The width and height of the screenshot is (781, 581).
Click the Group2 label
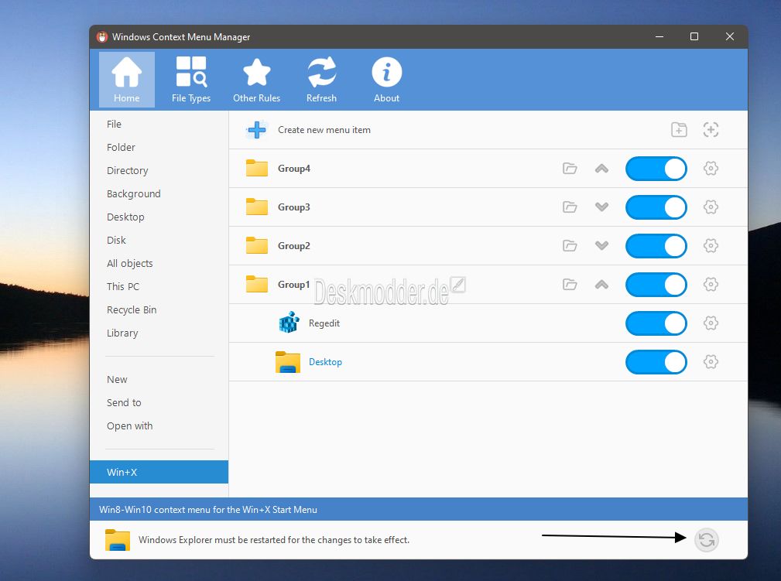point(294,245)
